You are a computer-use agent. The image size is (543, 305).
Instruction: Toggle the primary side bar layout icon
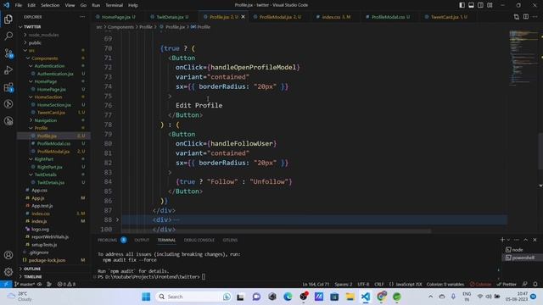(x=462, y=5)
